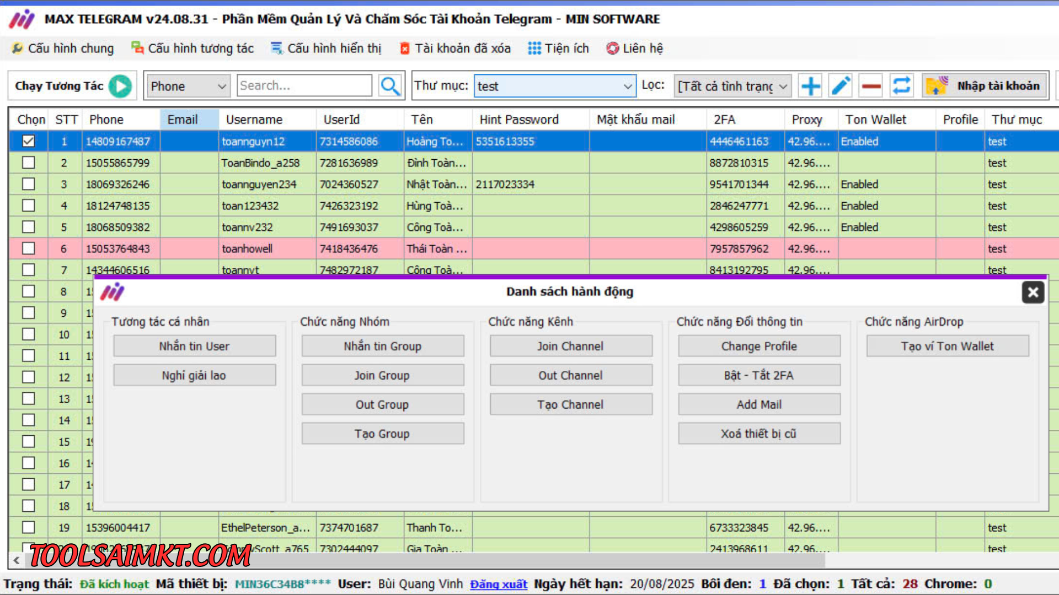Tick the checkbox for row 4 toan123432
Screen dimensions: 1059x595
(x=28, y=205)
